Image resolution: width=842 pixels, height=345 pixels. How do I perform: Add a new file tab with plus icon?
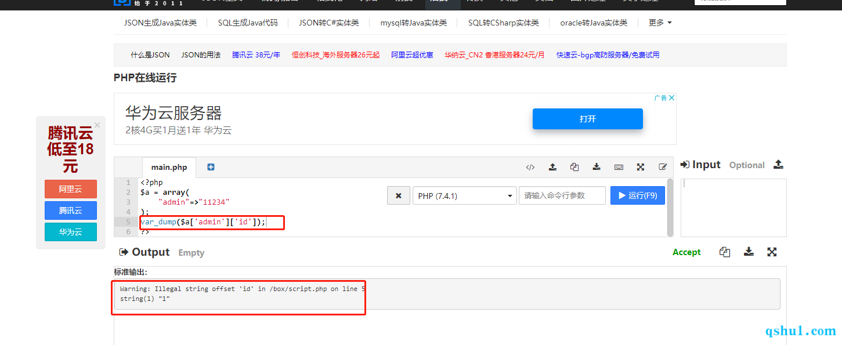211,167
